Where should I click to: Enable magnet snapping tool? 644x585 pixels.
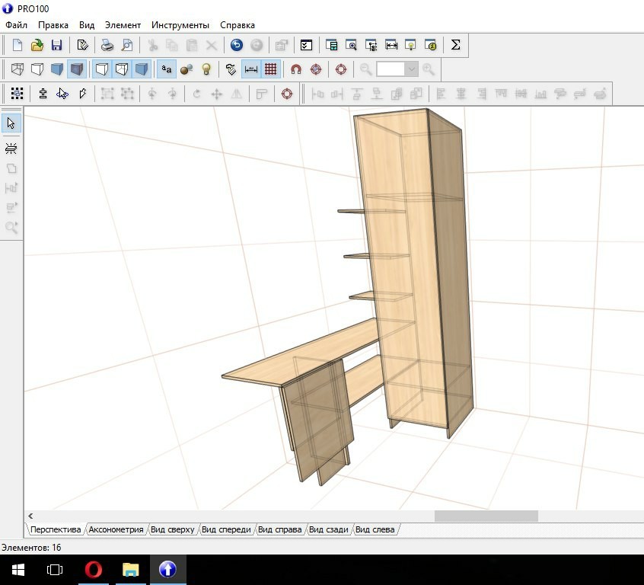295,69
